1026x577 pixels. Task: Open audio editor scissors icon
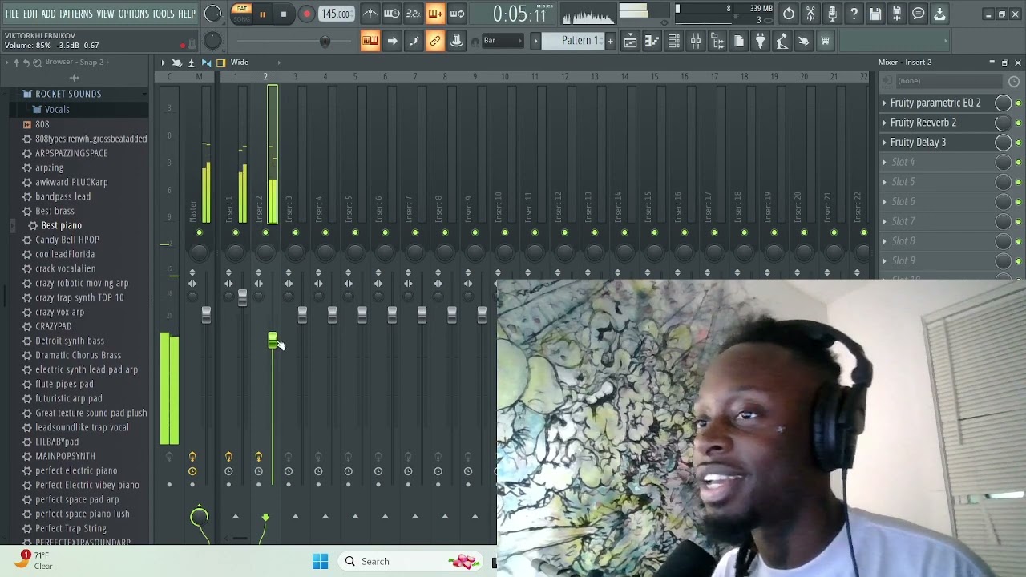tap(810, 14)
